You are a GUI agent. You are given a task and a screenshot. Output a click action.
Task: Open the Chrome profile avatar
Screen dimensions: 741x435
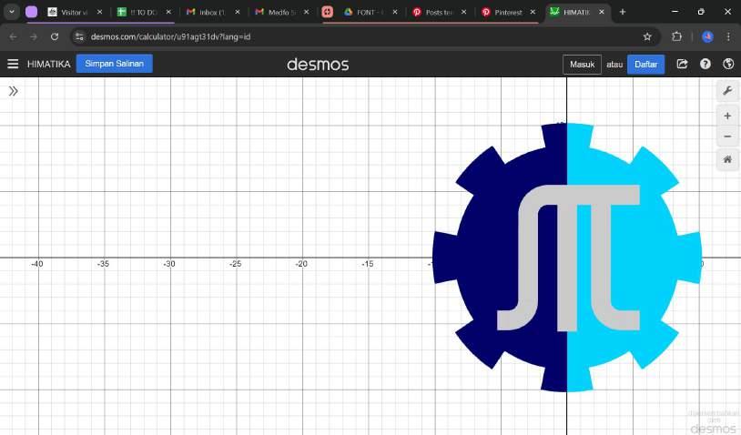click(707, 36)
